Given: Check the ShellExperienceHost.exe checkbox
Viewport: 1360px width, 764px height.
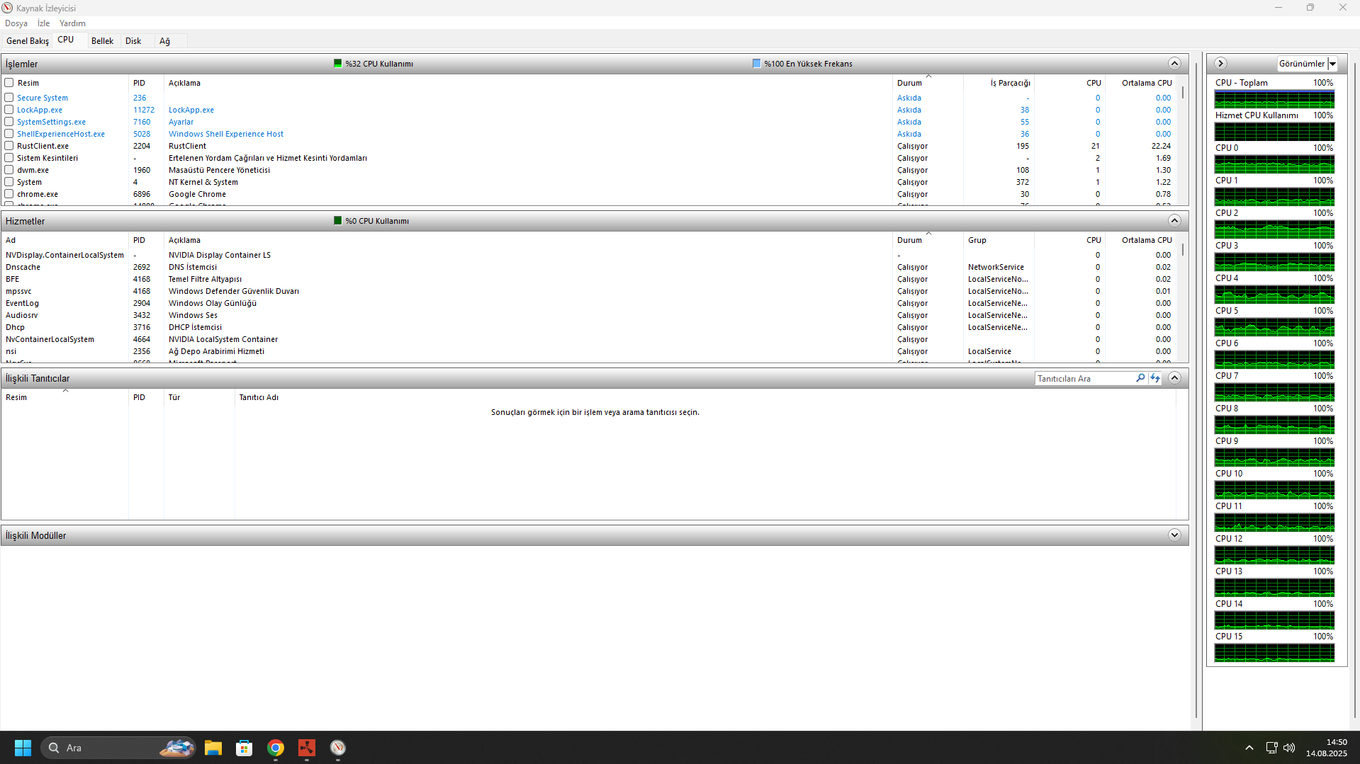Looking at the screenshot, I should [9, 134].
